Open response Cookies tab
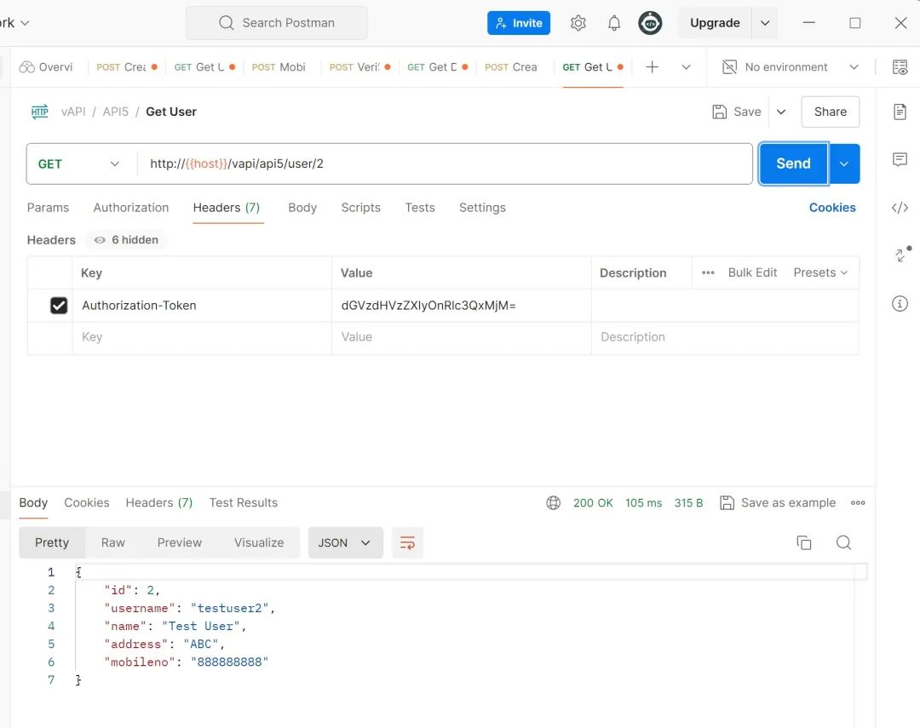Viewport: 920px width, 728px height. [87, 502]
